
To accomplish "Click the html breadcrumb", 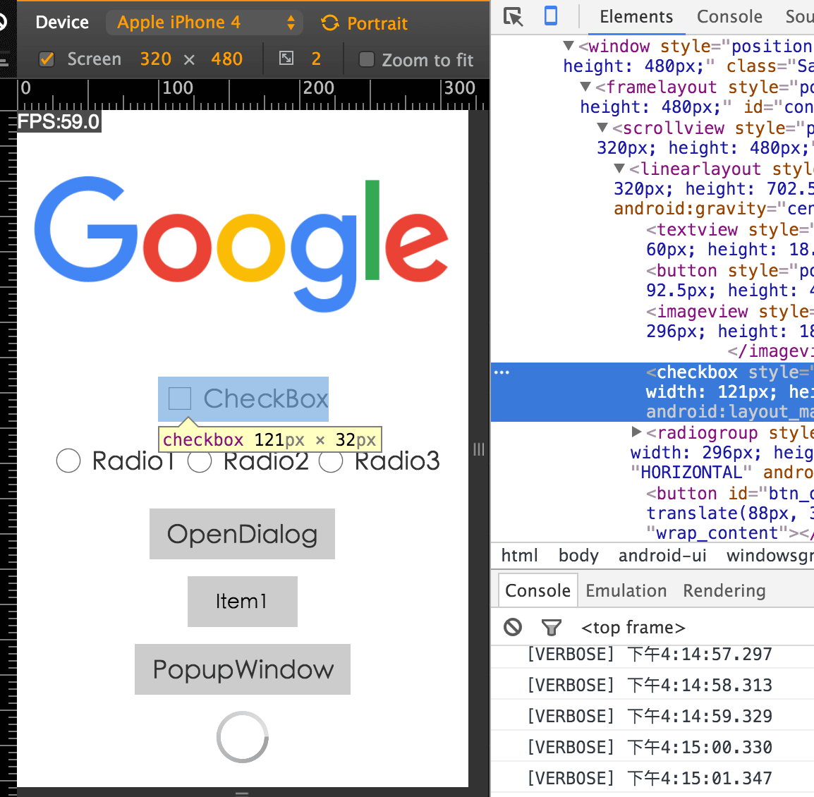I will (x=520, y=556).
